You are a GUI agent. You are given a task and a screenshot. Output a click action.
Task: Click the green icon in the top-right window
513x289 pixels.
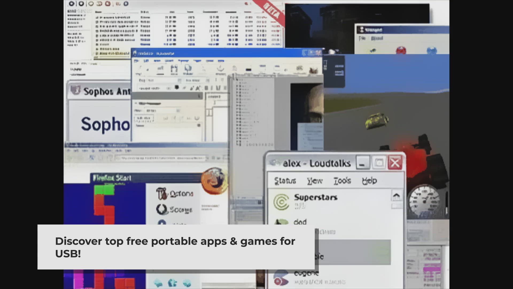coord(373,51)
